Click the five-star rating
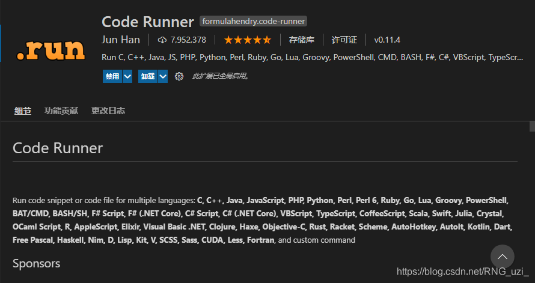Image resolution: width=535 pixels, height=283 pixels. (x=248, y=40)
